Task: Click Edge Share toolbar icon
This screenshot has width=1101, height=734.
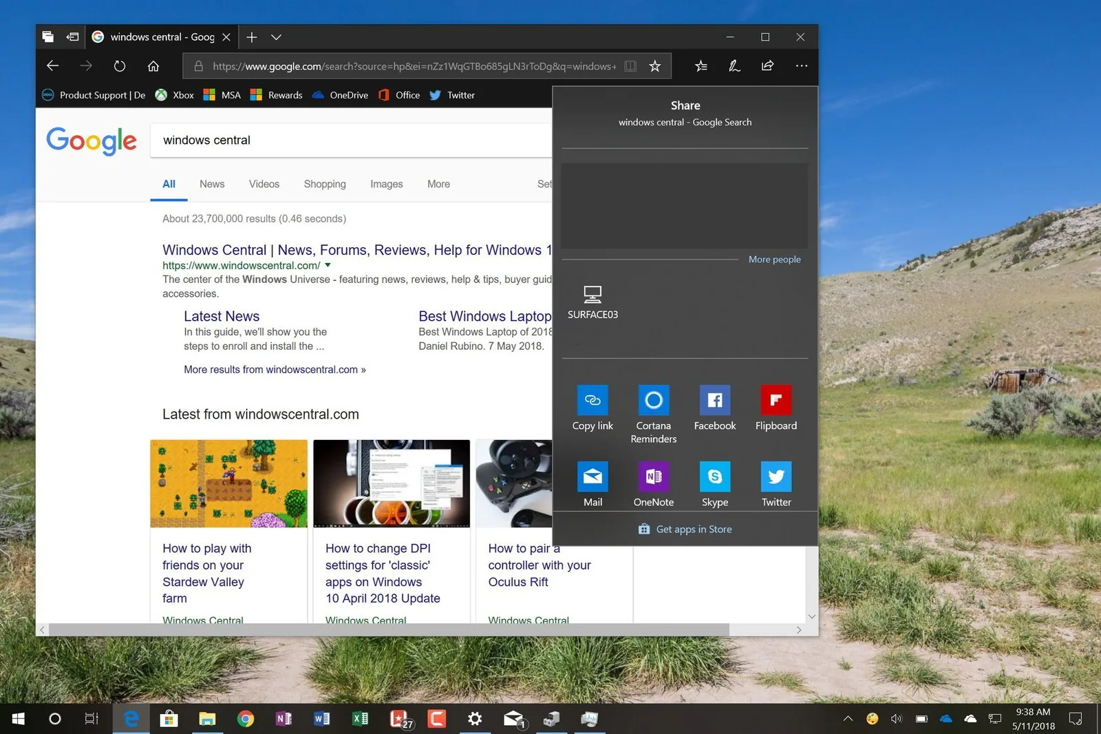Action: point(767,66)
